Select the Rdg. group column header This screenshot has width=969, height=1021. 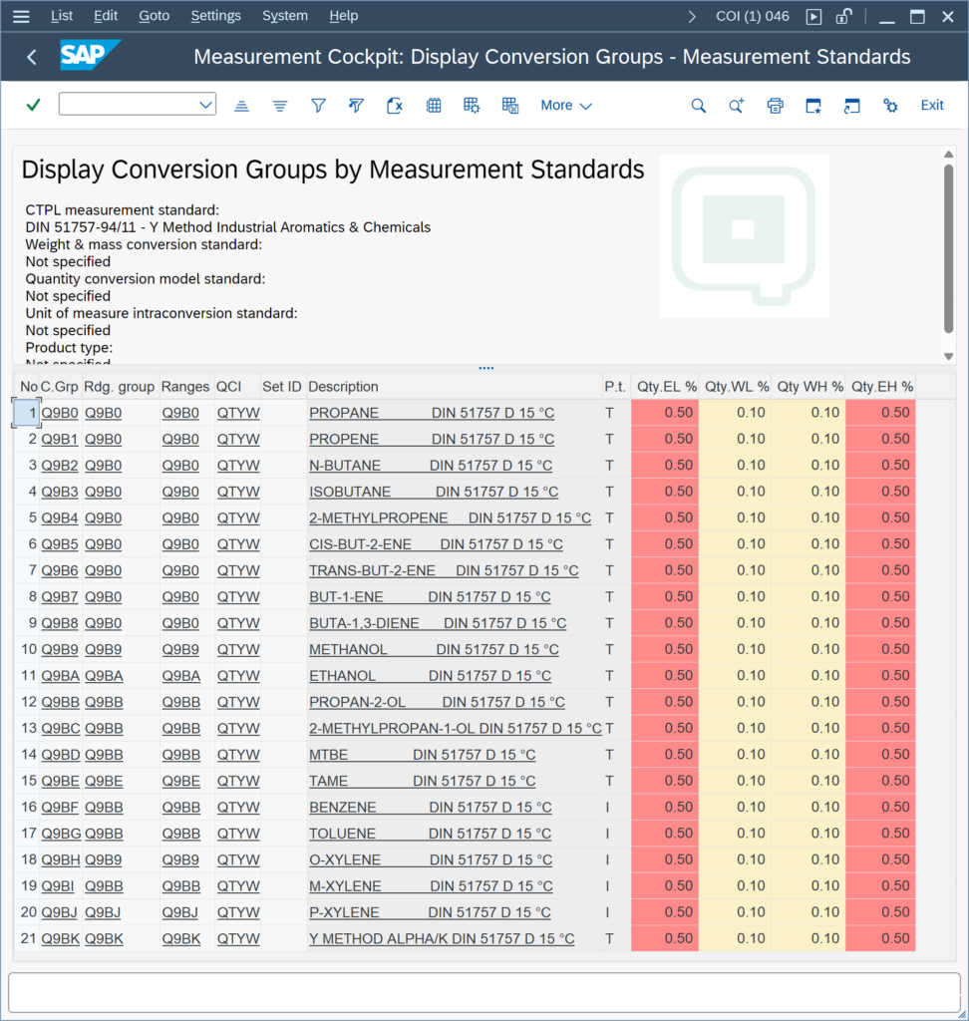pyautogui.click(x=120, y=387)
